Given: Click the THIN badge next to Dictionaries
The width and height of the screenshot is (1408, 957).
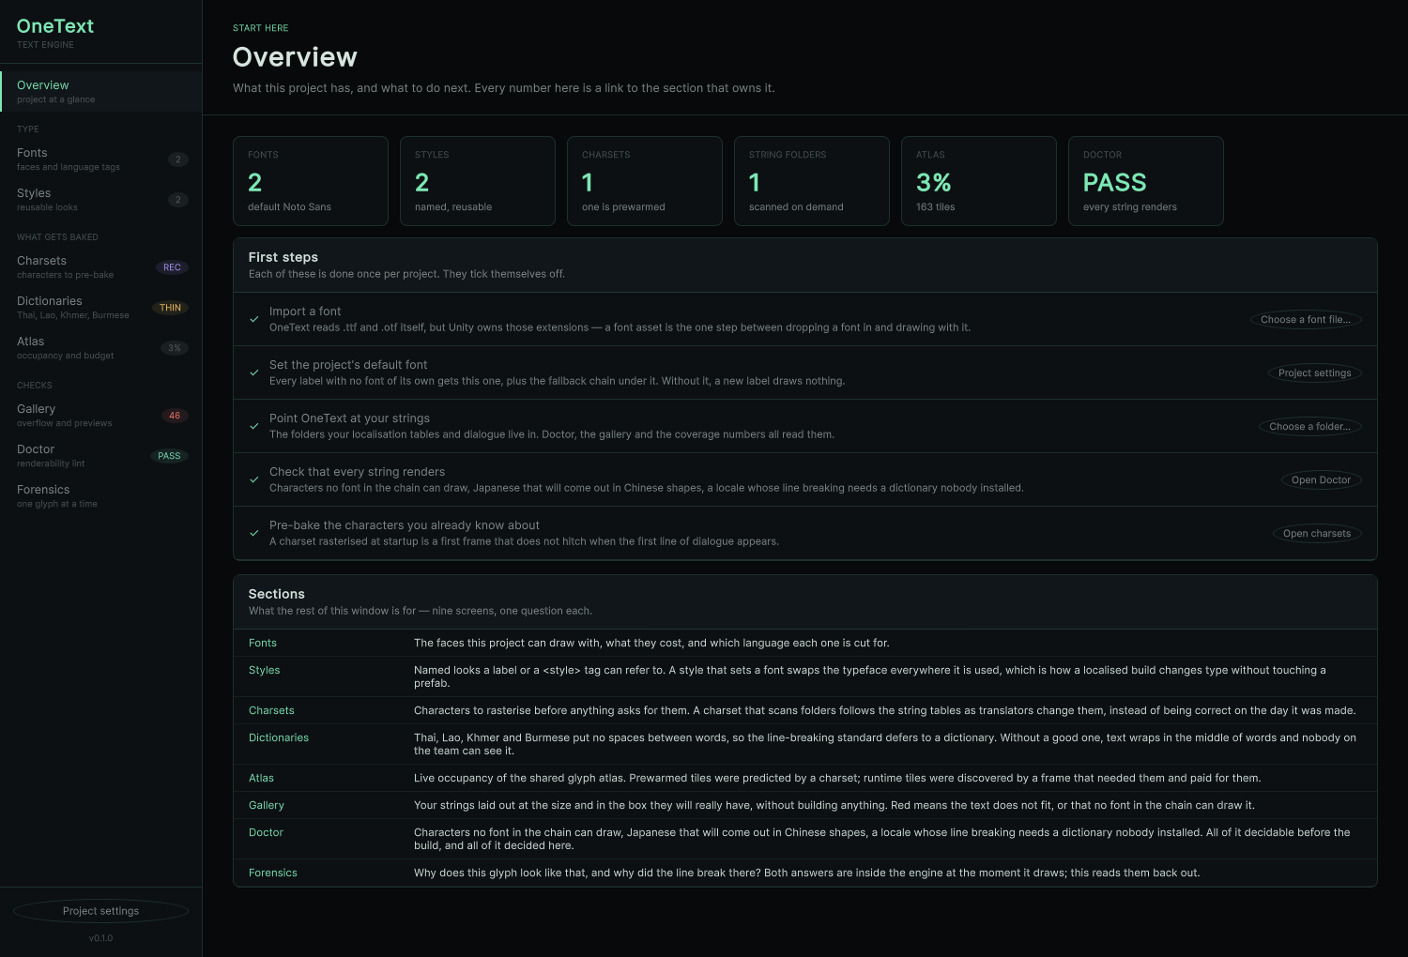Looking at the screenshot, I should click(170, 308).
